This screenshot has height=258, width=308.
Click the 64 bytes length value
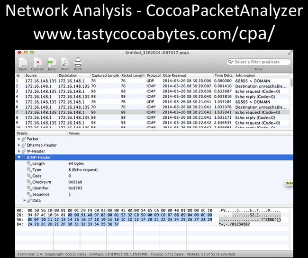point(76,163)
